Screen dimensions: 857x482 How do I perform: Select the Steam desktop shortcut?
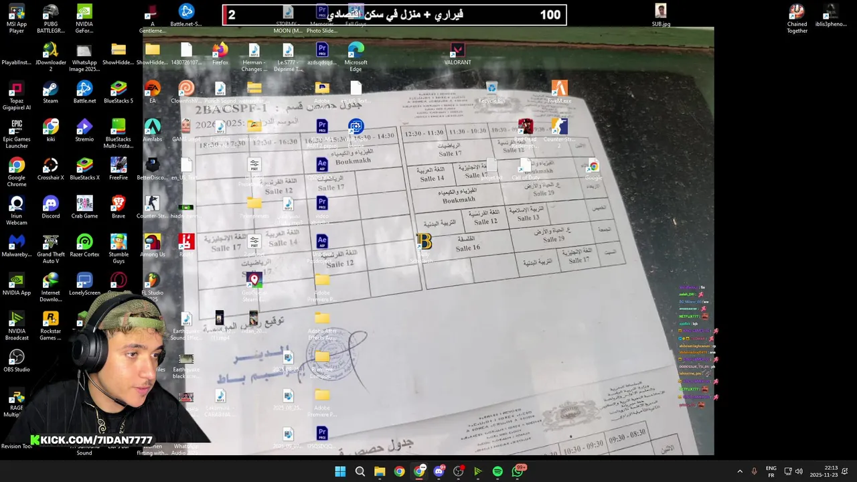50,93
